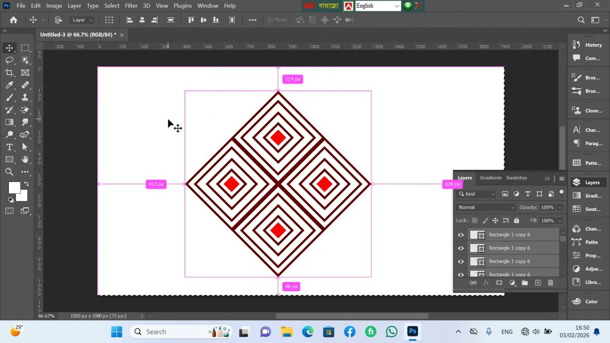Click the Home icon in options bar
Screen dimensions: 610x343
pos(13,20)
